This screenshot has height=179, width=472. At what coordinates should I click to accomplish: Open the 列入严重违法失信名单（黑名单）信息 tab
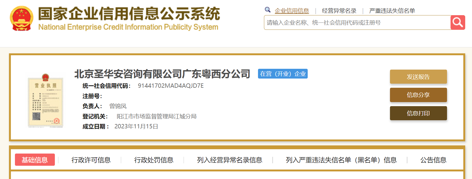(341, 160)
